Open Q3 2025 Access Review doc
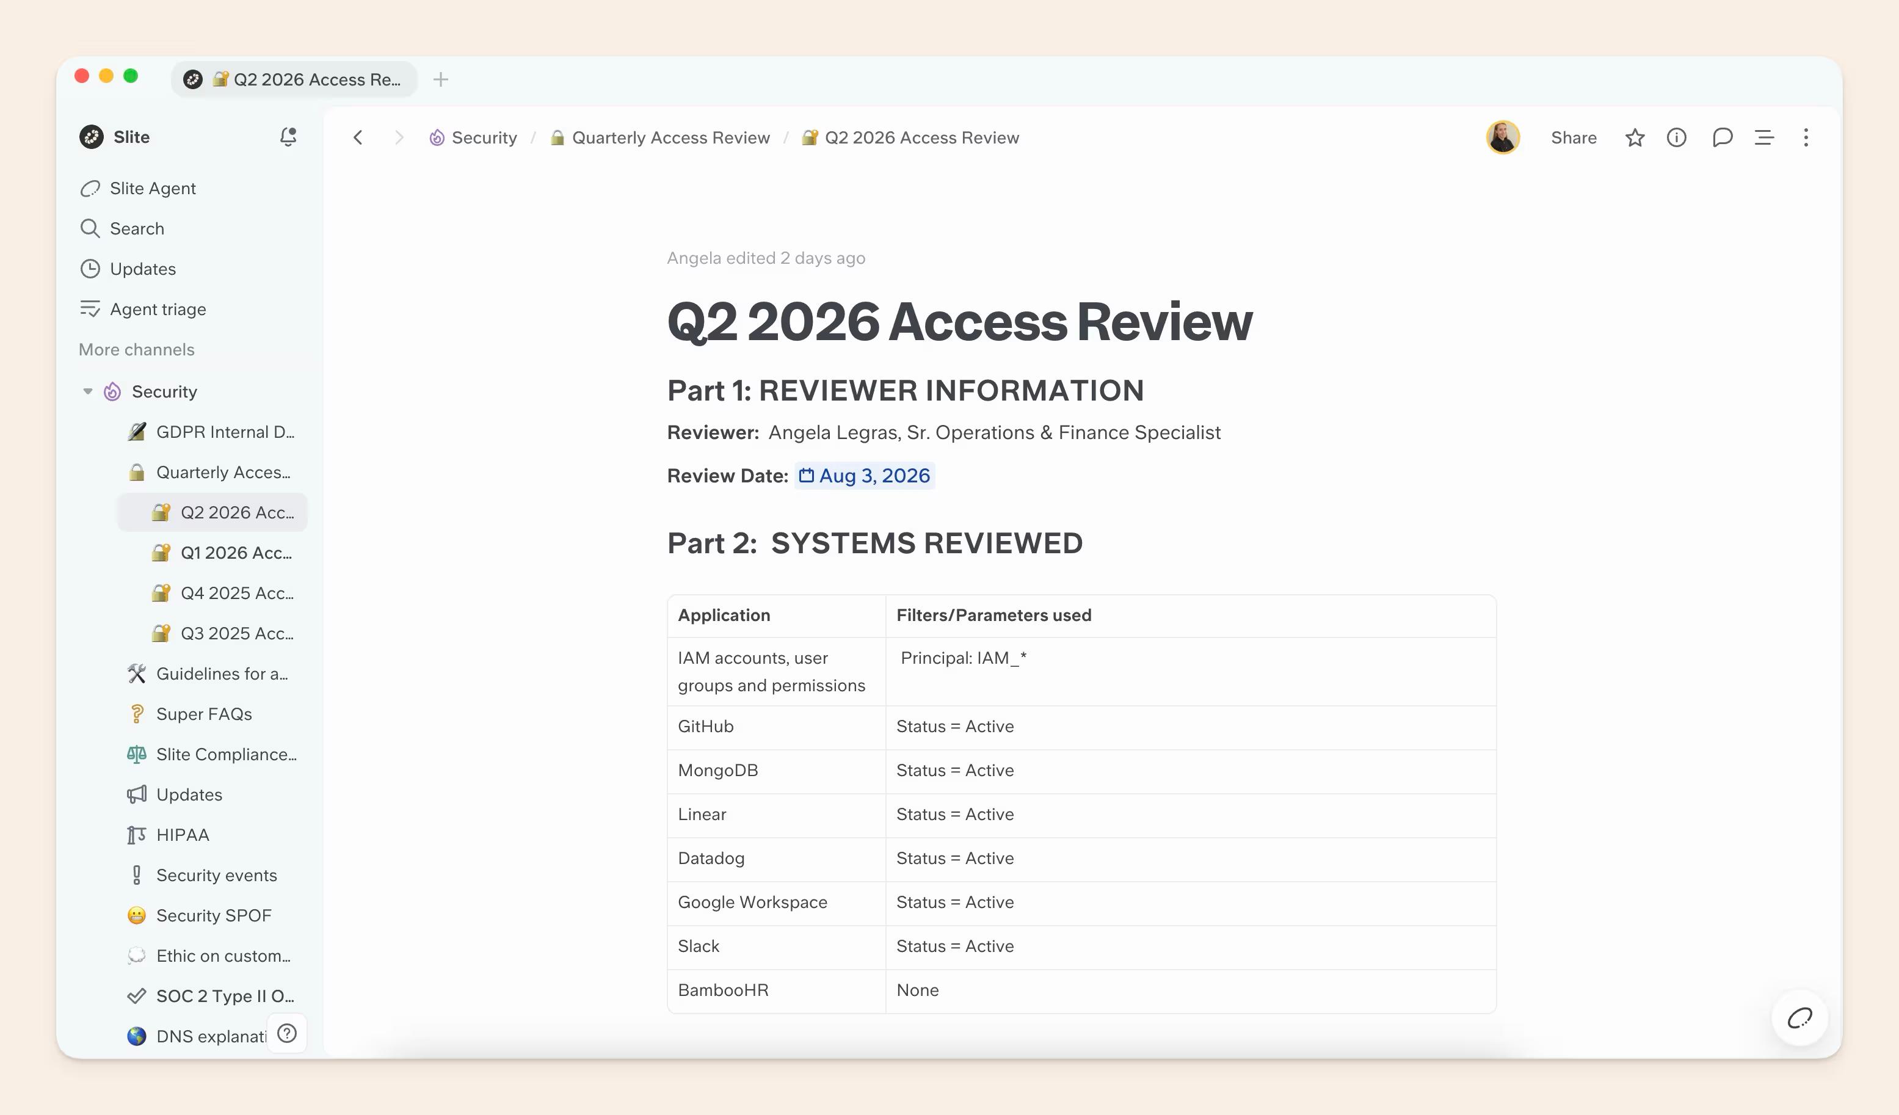 [213, 633]
